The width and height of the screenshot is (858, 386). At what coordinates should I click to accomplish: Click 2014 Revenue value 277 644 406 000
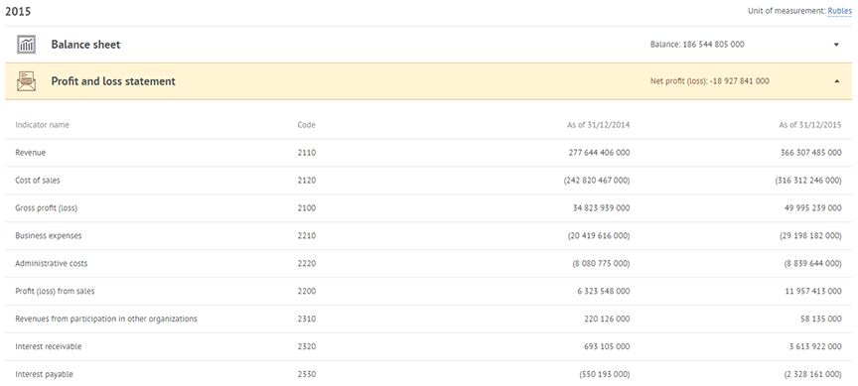click(x=599, y=153)
